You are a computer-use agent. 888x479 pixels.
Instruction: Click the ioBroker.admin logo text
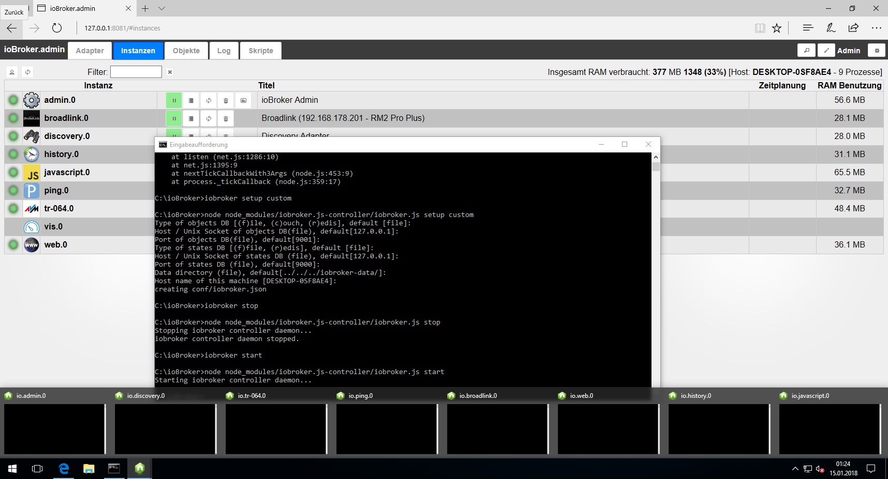pyautogui.click(x=34, y=49)
